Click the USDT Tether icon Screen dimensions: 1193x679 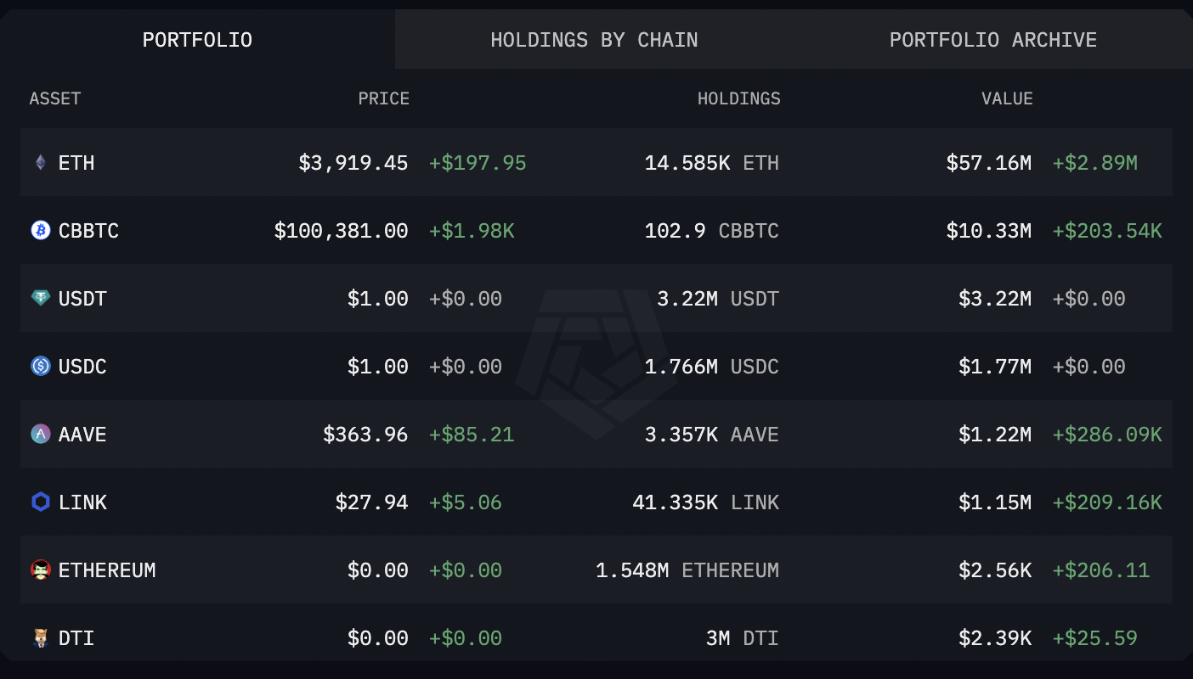pyautogui.click(x=41, y=298)
